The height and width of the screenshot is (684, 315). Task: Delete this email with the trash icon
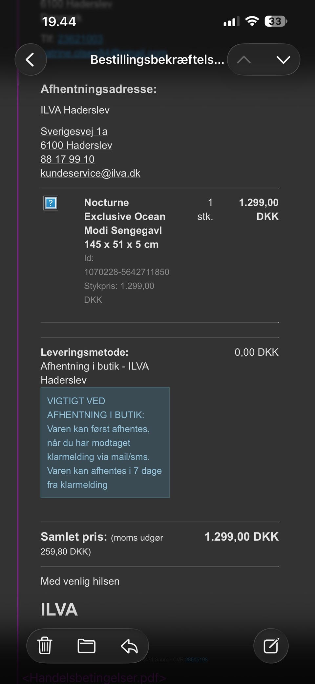[x=45, y=646]
